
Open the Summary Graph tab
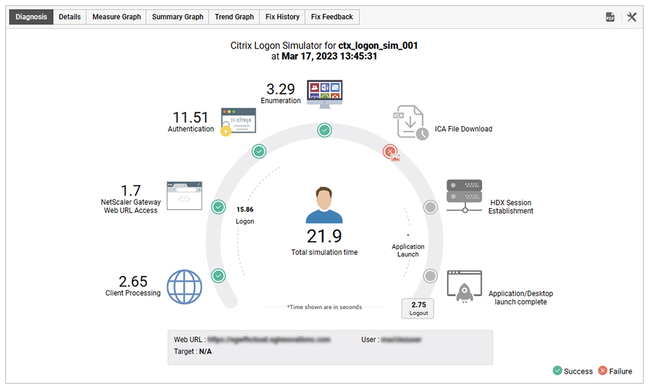point(177,17)
